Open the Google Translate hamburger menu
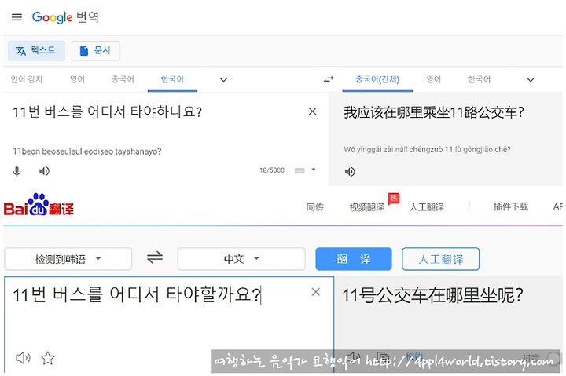Viewport: 566px width, 376px height. [x=17, y=17]
